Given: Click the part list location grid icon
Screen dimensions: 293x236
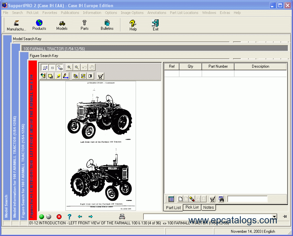Looking at the screenshot, I should 76,76.
